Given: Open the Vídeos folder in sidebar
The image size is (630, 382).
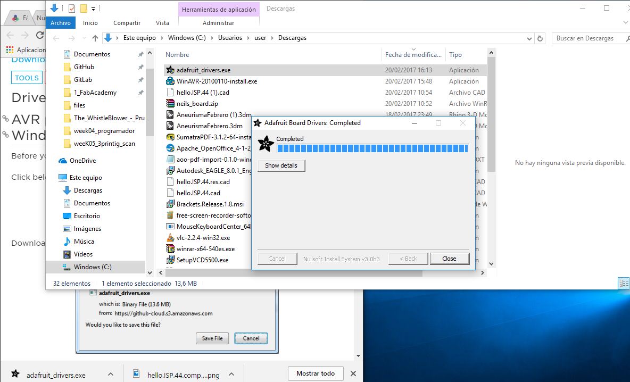Looking at the screenshot, I should (78, 254).
